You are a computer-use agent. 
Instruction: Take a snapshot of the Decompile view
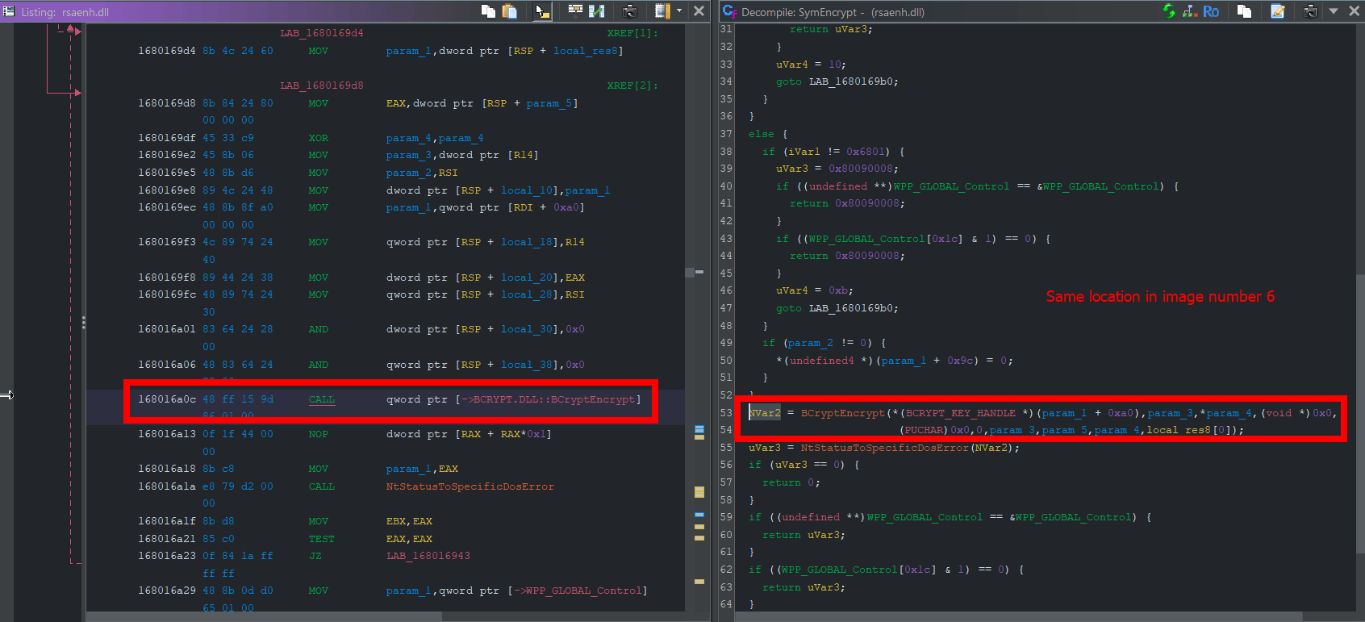pos(1311,11)
